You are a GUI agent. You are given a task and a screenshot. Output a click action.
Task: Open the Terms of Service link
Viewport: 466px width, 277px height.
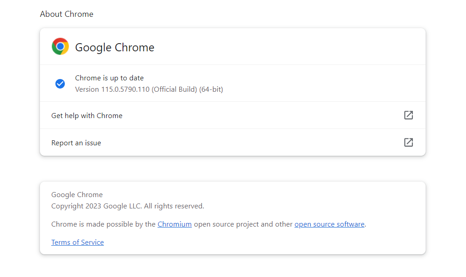[x=77, y=242]
